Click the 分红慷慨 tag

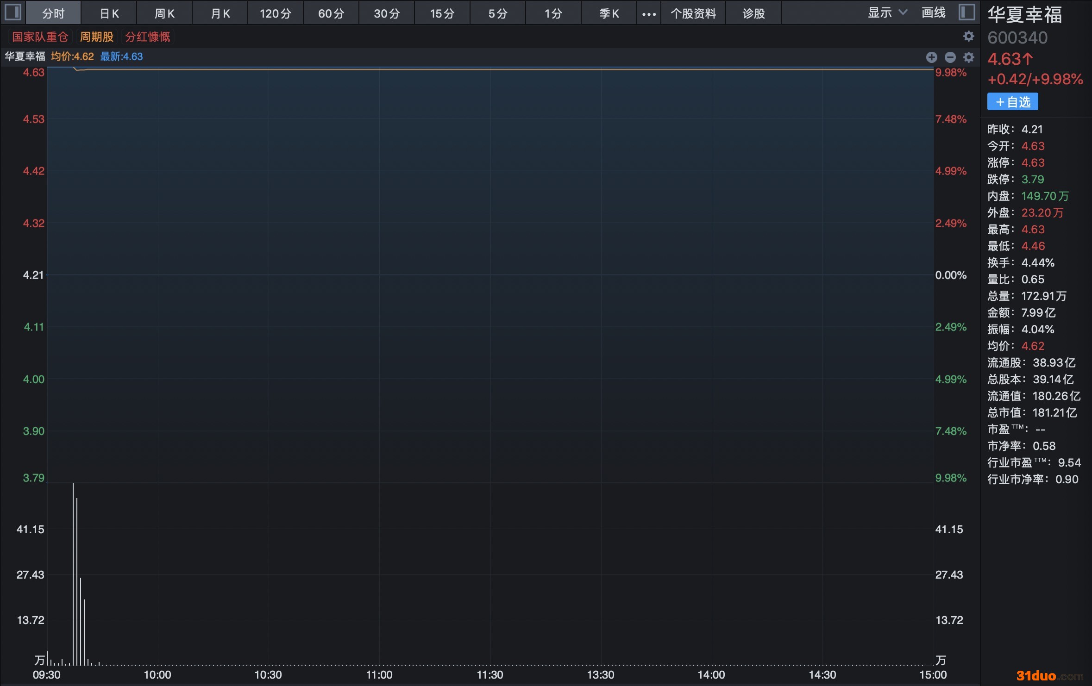[148, 37]
